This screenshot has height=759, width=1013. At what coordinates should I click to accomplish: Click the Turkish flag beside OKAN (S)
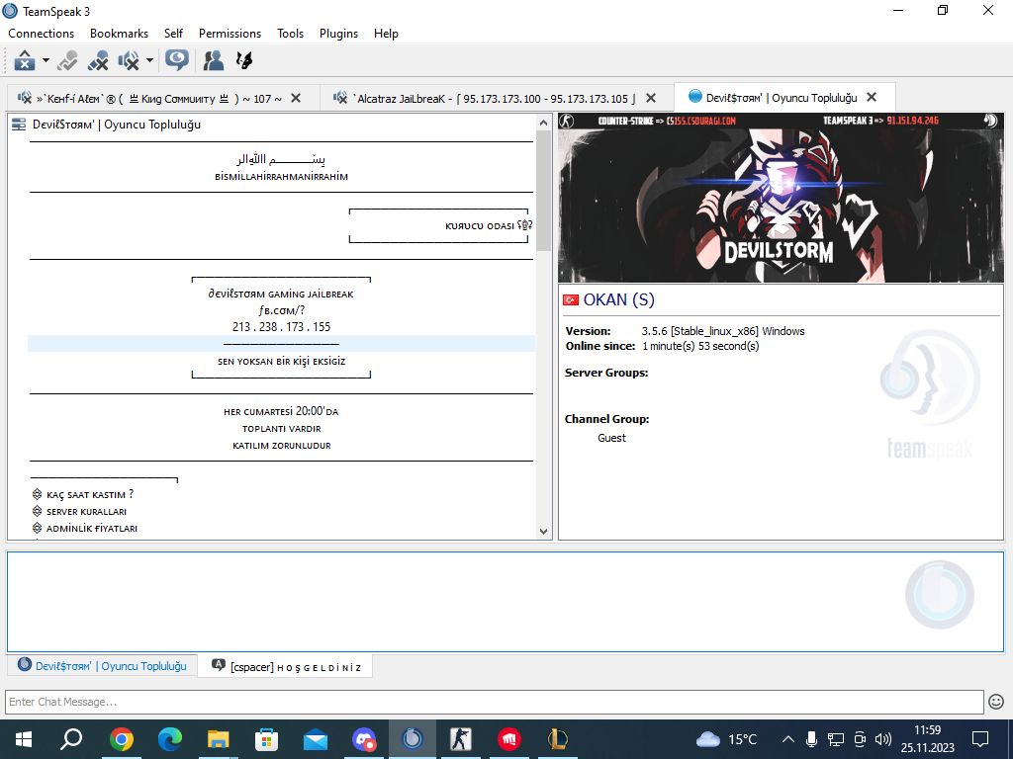pos(571,299)
